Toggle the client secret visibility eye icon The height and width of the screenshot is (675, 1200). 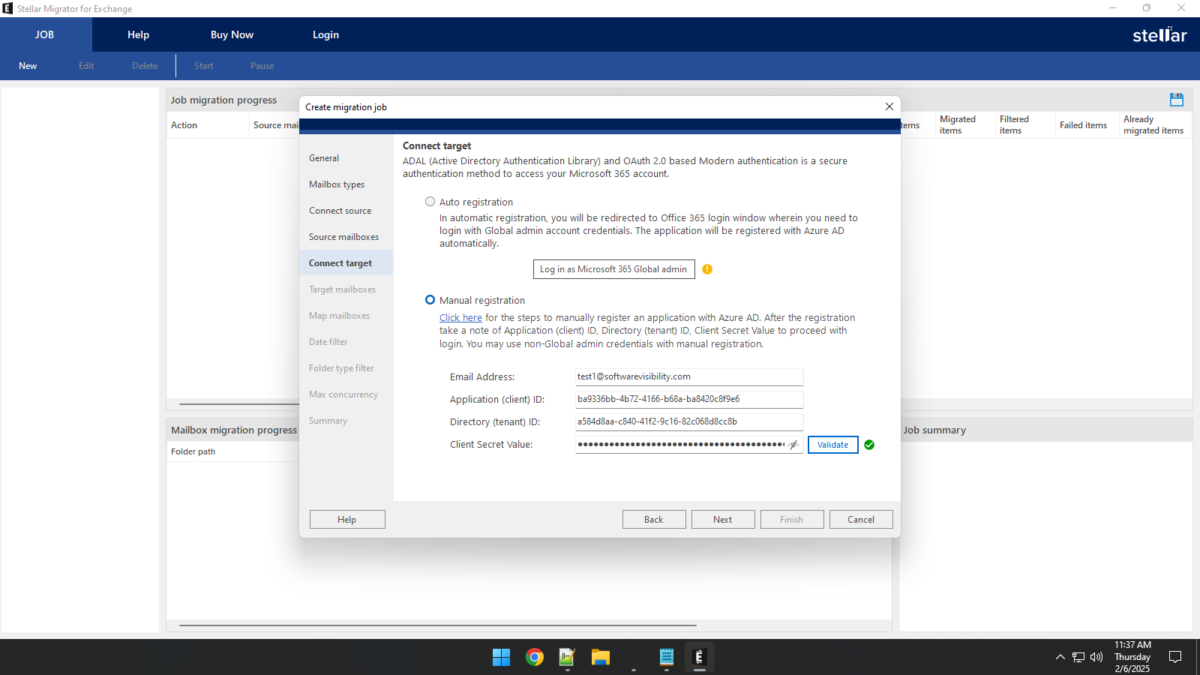coord(793,445)
